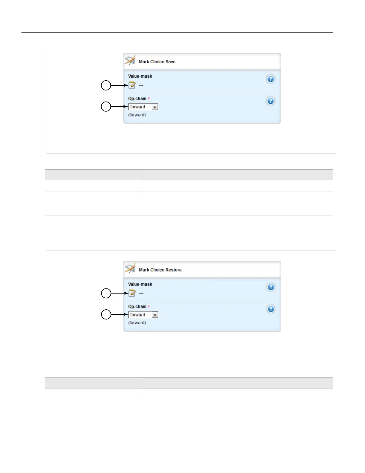Click the Op-chain label in Mark Choice Restore

137,307
